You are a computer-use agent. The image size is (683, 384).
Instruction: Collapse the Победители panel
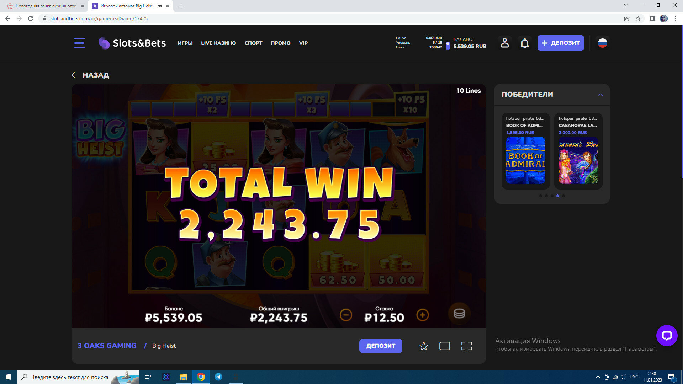[600, 95]
